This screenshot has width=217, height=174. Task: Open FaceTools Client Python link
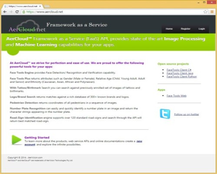tap(181, 77)
